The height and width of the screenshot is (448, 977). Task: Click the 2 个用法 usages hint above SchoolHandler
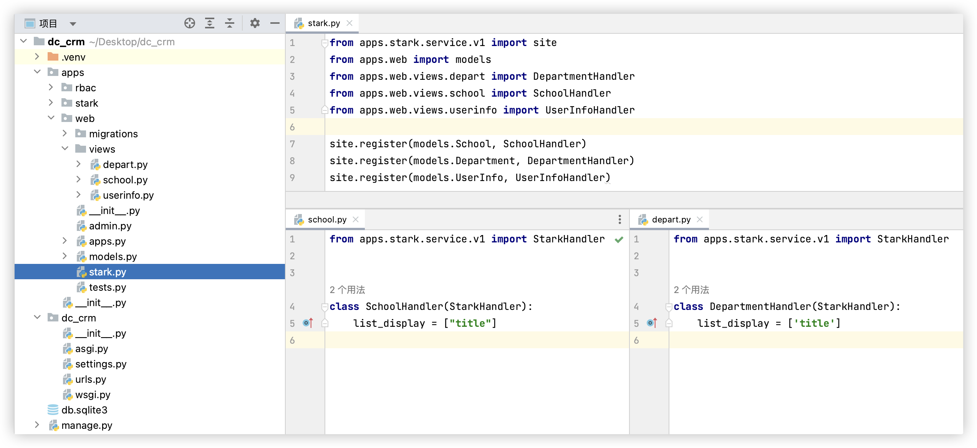point(347,290)
